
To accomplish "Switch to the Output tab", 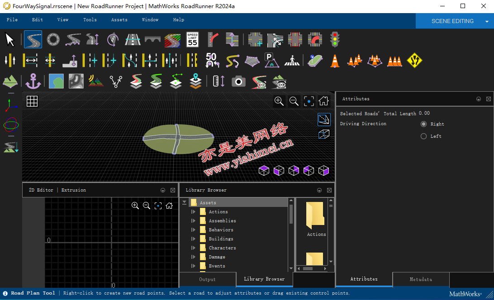I will pyautogui.click(x=207, y=280).
